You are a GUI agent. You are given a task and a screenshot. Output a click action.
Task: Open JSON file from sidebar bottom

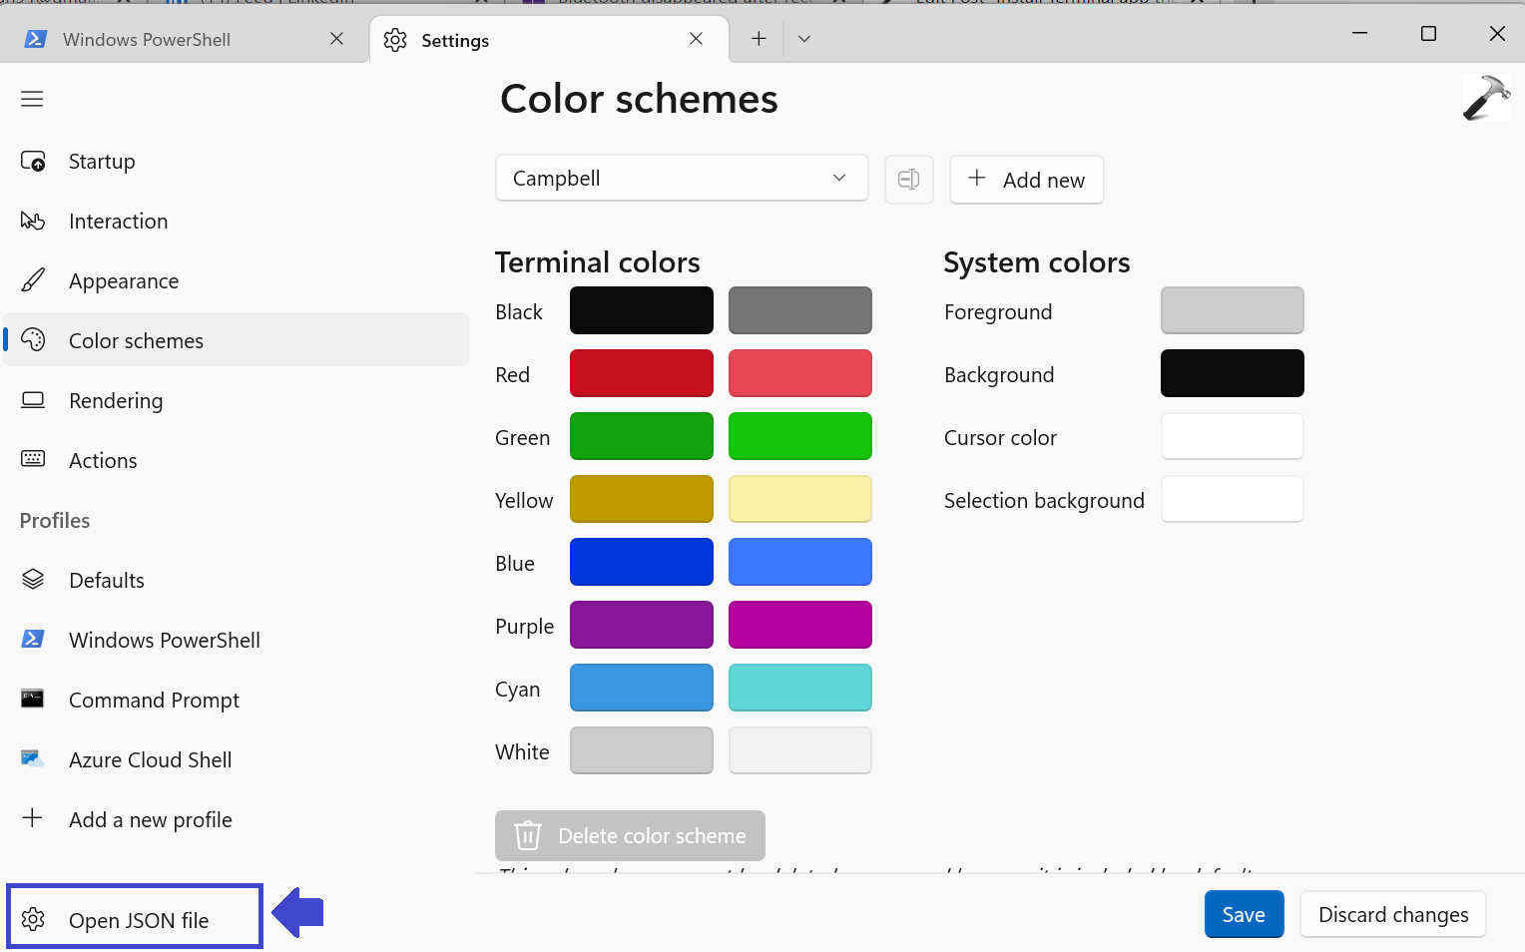point(138,920)
